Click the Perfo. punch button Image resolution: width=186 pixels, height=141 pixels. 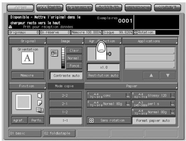[x=36, y=120]
